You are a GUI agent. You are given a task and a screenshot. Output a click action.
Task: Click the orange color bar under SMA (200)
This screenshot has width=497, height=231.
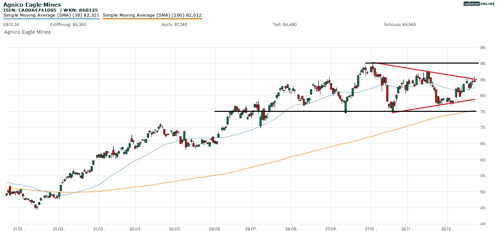[x=152, y=19]
